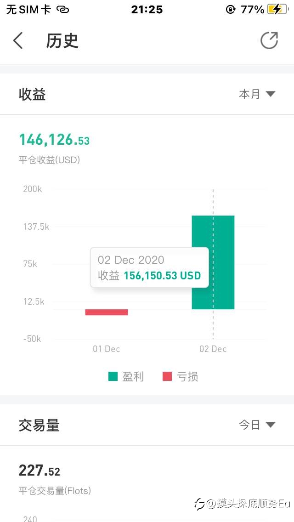Tap the battery charging icon

277,10
